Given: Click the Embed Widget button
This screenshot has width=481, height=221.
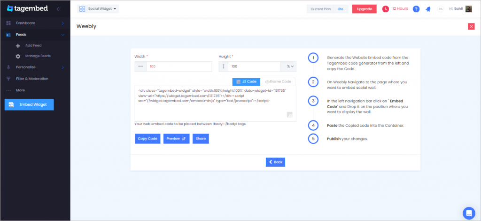Looking at the screenshot, I should (x=29, y=104).
